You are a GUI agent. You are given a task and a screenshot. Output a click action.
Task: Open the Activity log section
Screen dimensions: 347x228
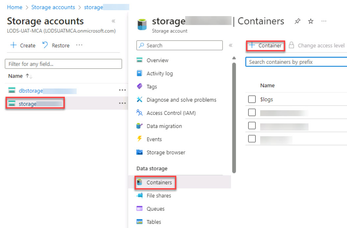(x=161, y=73)
